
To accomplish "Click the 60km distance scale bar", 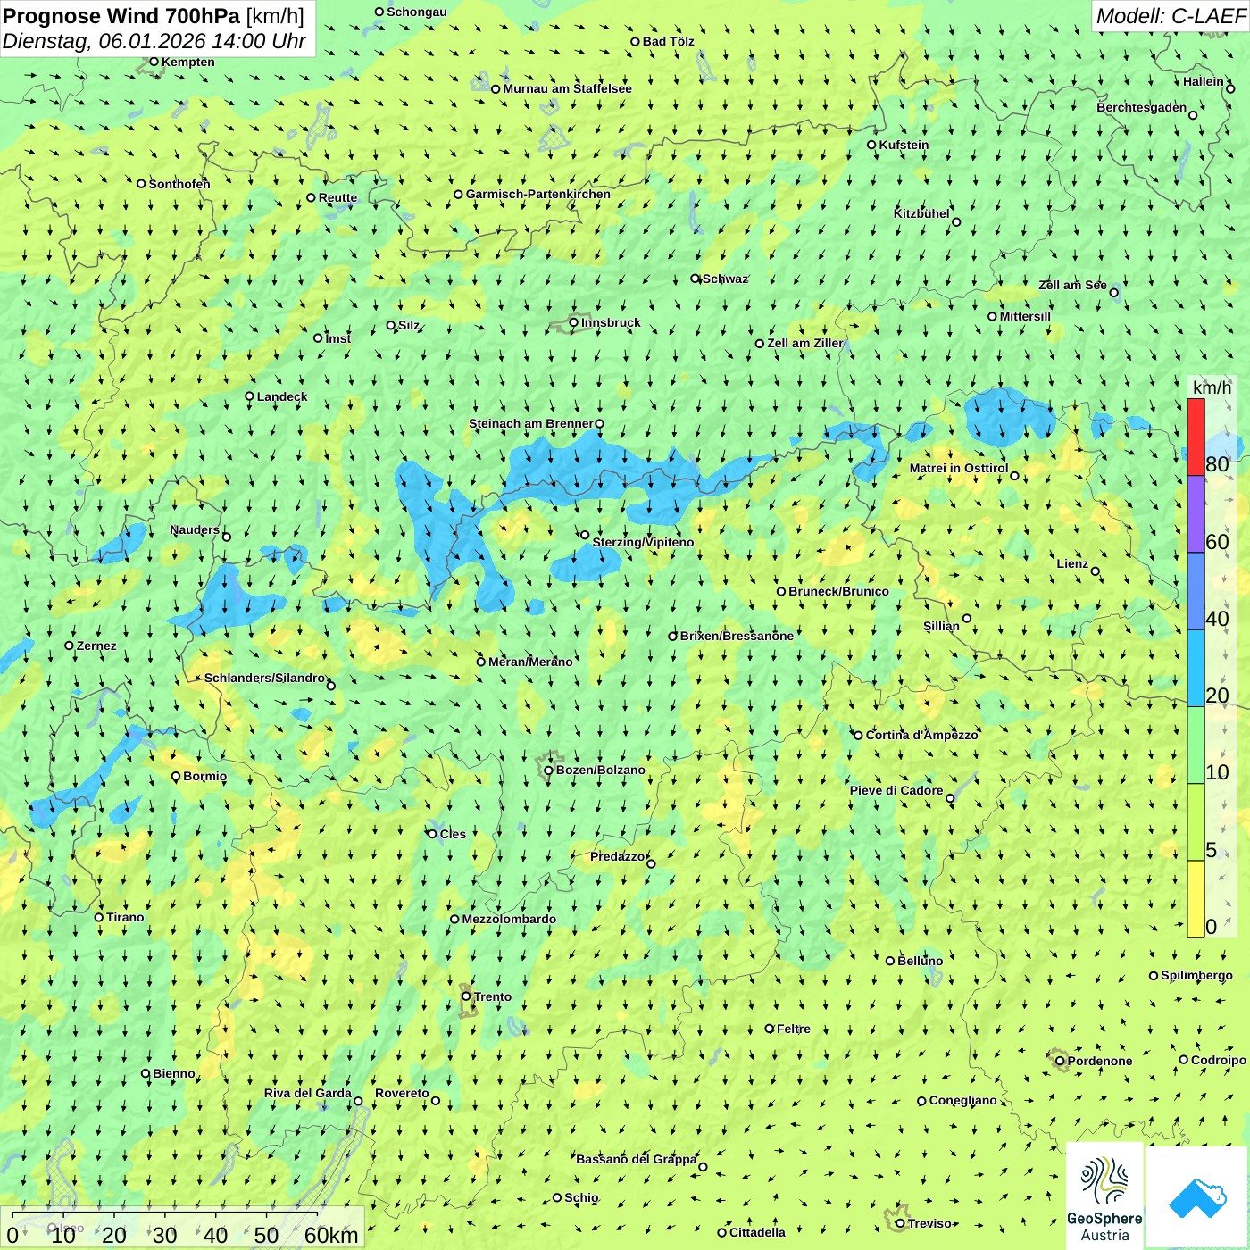I will (183, 1229).
